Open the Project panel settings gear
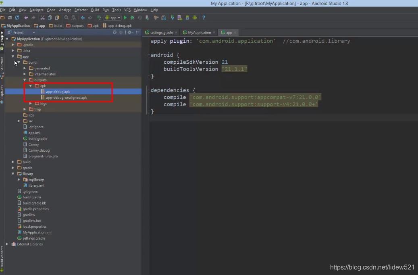 (129, 33)
